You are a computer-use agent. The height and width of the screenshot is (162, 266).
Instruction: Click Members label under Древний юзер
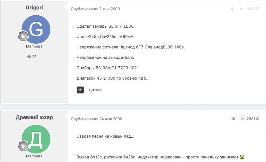[x=34, y=156]
